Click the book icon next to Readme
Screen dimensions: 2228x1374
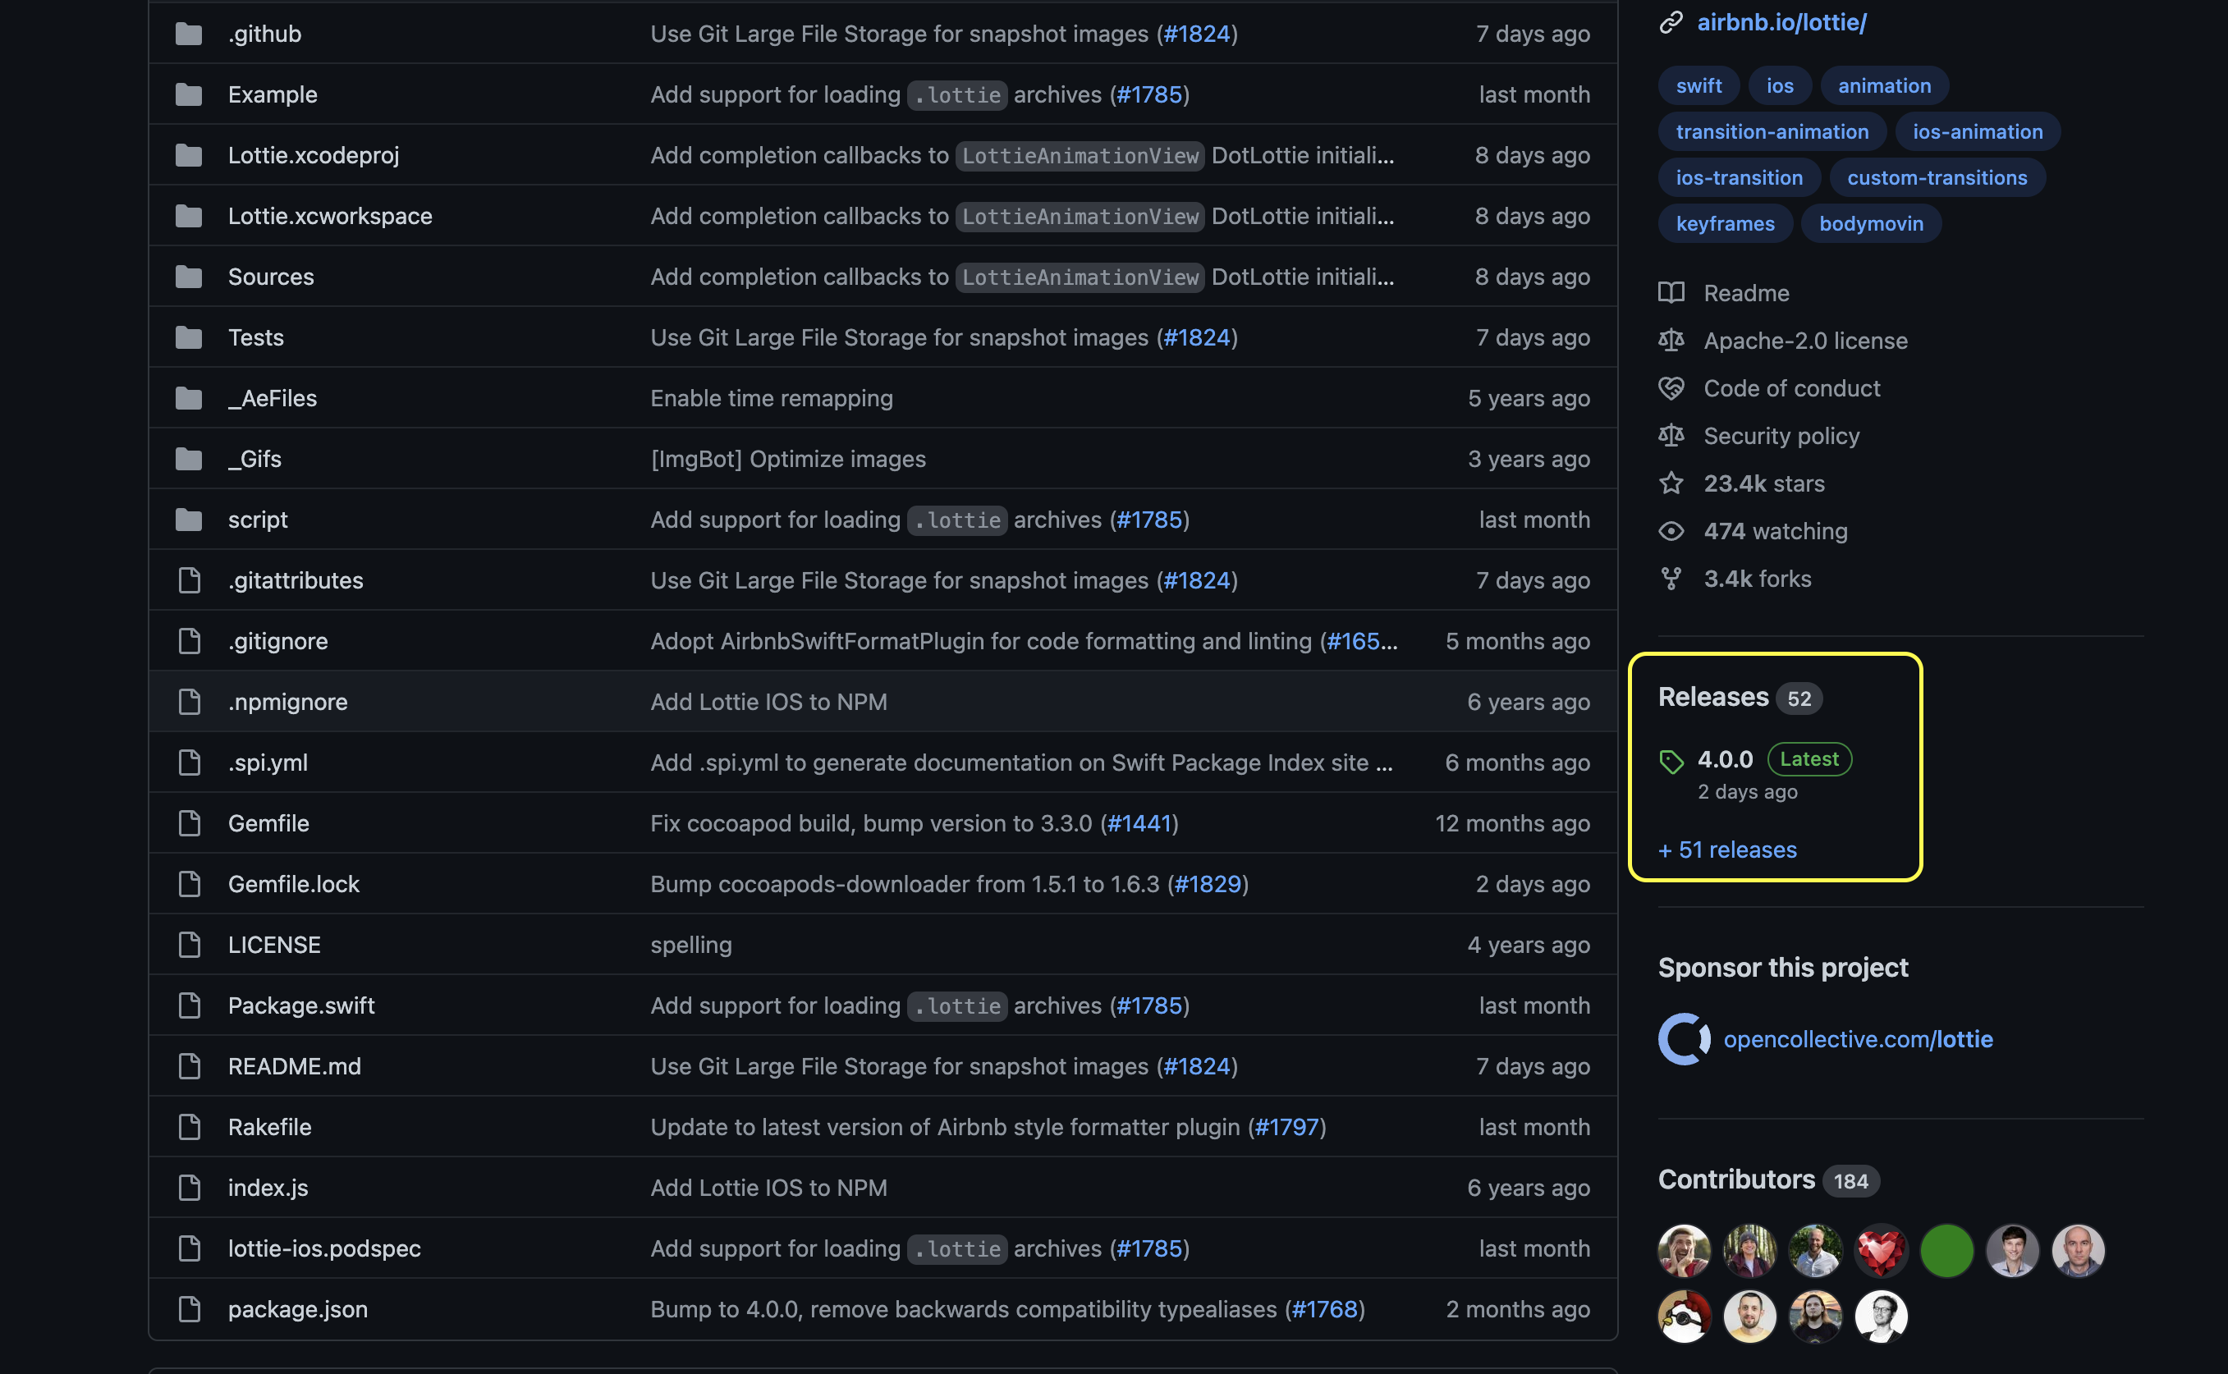tap(1670, 292)
